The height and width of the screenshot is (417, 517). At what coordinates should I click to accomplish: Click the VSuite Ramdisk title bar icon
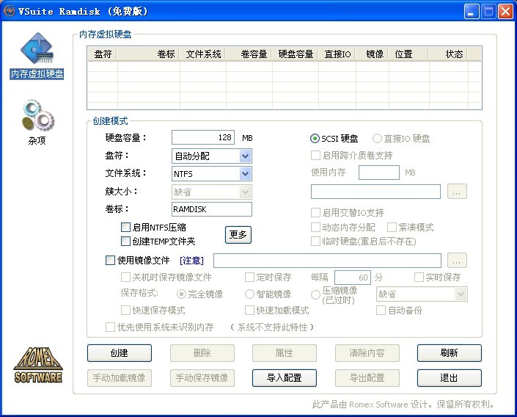coord(10,11)
